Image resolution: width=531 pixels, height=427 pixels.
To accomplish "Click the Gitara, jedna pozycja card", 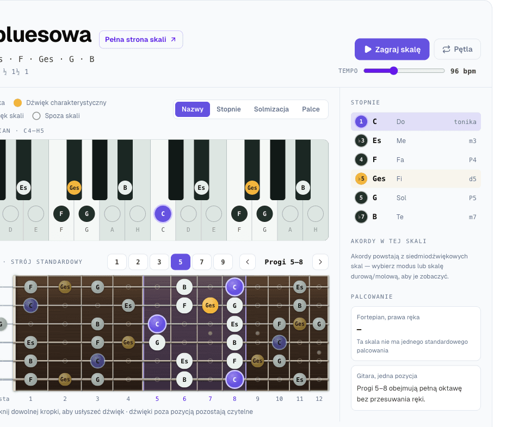I will [x=416, y=388].
